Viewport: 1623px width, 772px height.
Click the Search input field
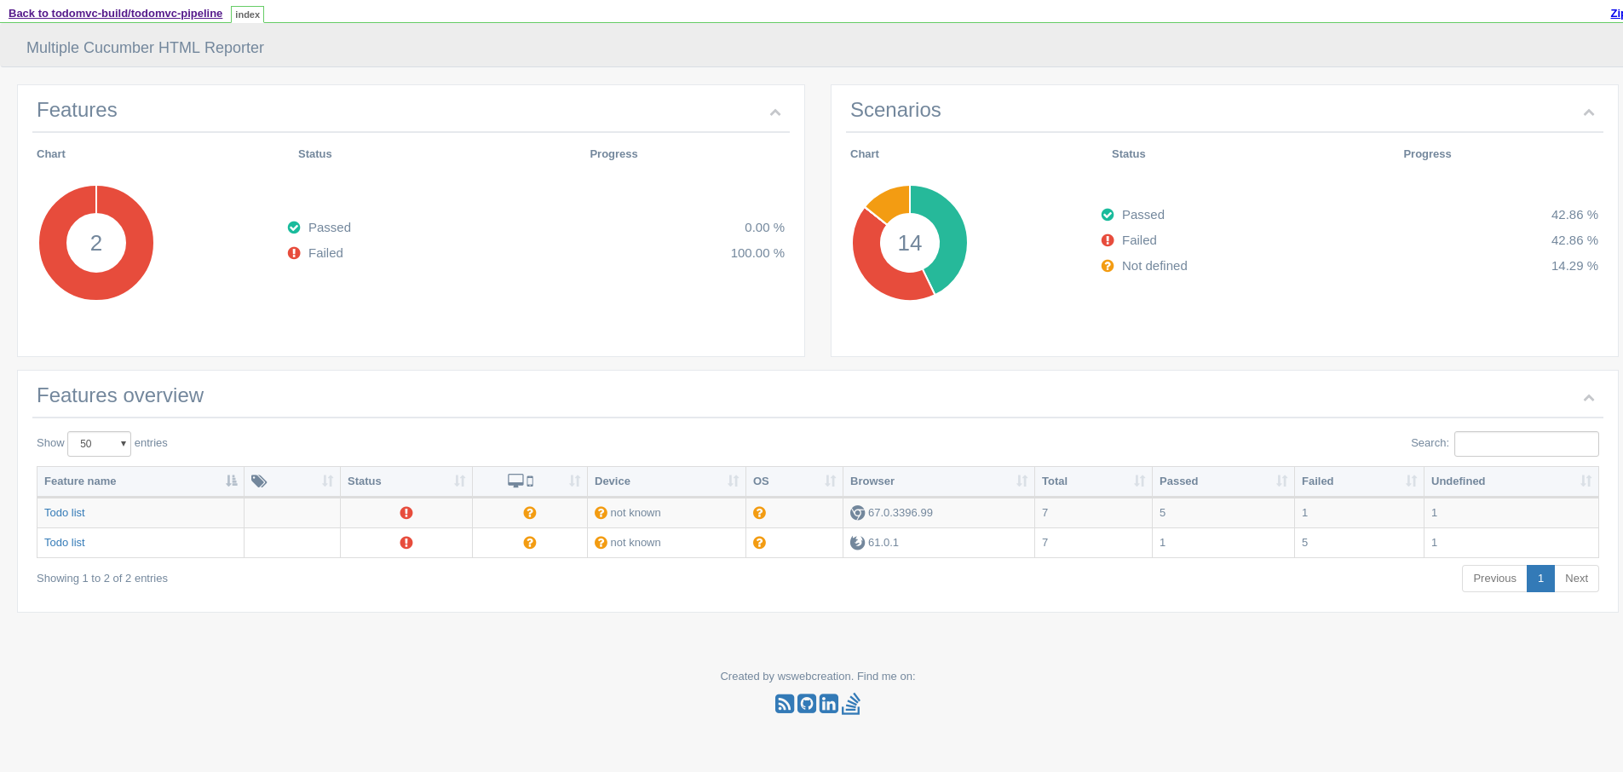pos(1526,444)
